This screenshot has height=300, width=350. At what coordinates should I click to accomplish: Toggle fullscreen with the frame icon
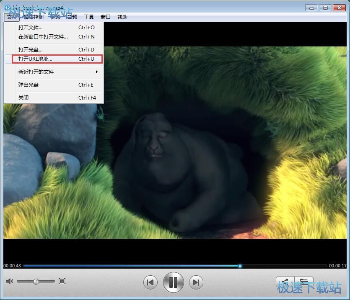coord(62,281)
